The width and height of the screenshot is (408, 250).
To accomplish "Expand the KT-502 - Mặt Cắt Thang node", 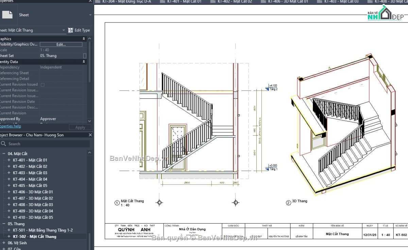I will click(x=9, y=236).
